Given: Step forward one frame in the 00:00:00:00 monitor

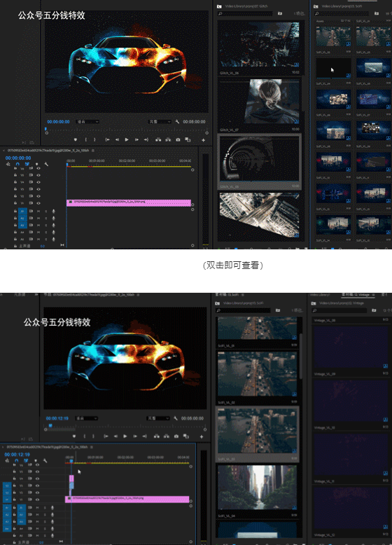Looking at the screenshot, I should pos(136,139).
